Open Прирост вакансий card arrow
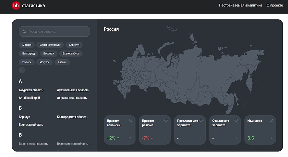The height and width of the screenshot is (157, 288). click(131, 138)
